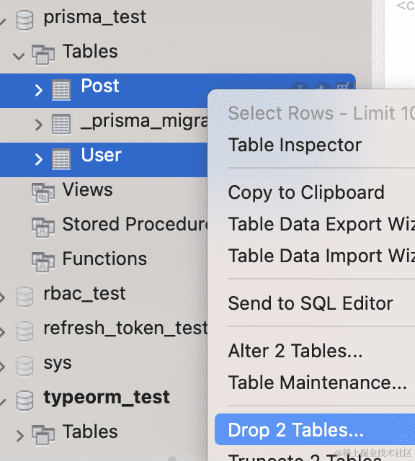The width and height of the screenshot is (415, 461).
Task: Select Copy to Clipboard menu entry
Action: [x=306, y=193]
